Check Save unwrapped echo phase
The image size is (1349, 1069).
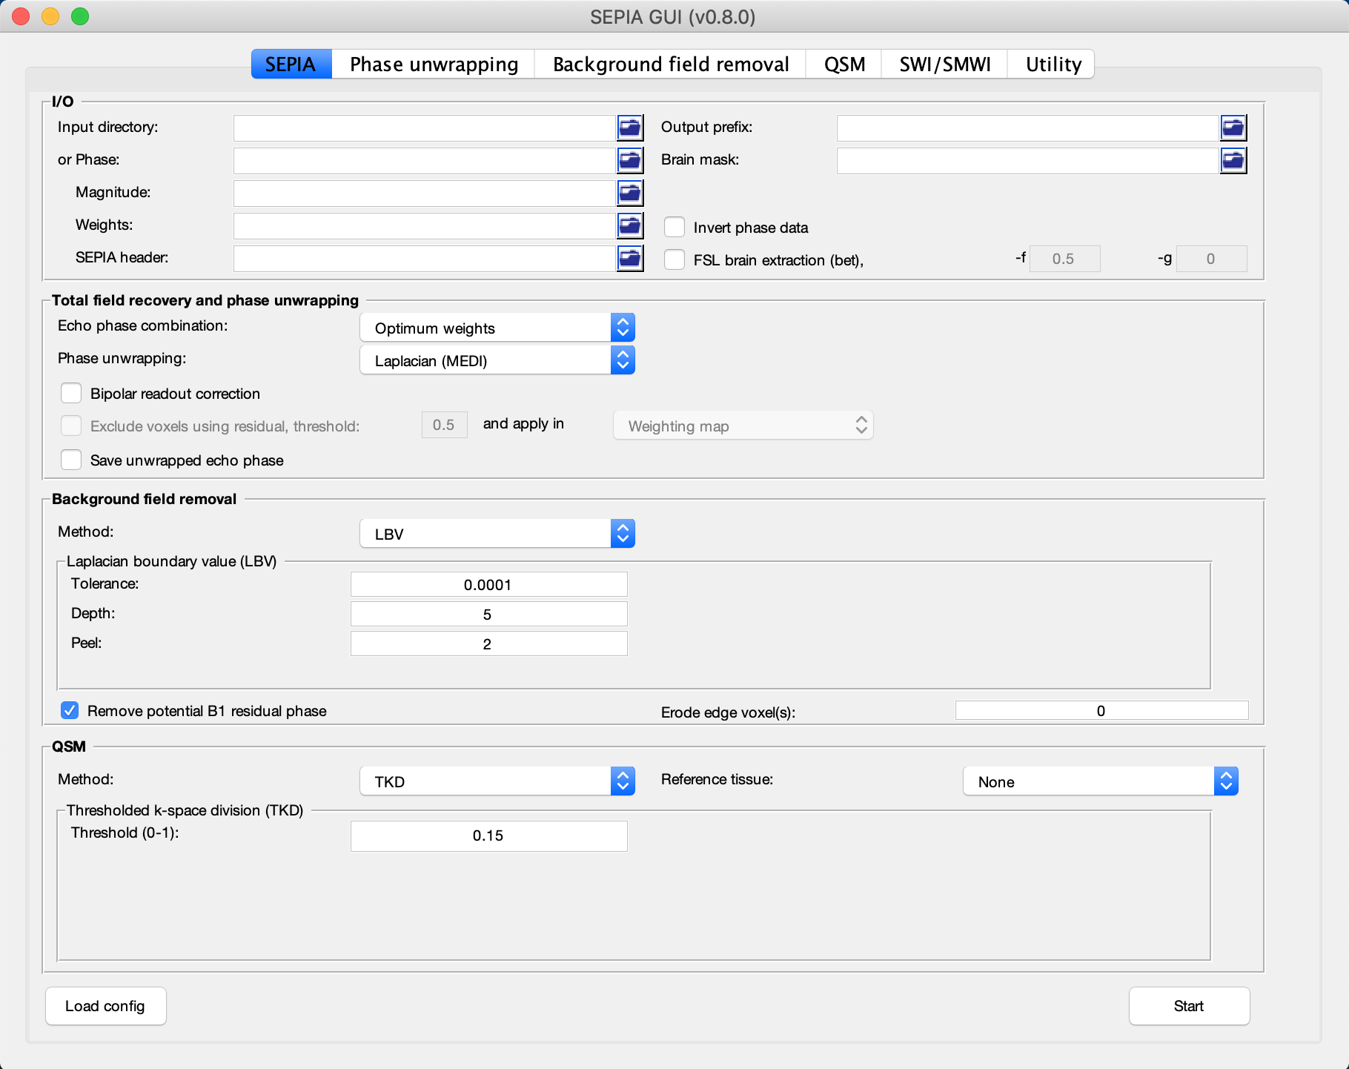(x=71, y=460)
